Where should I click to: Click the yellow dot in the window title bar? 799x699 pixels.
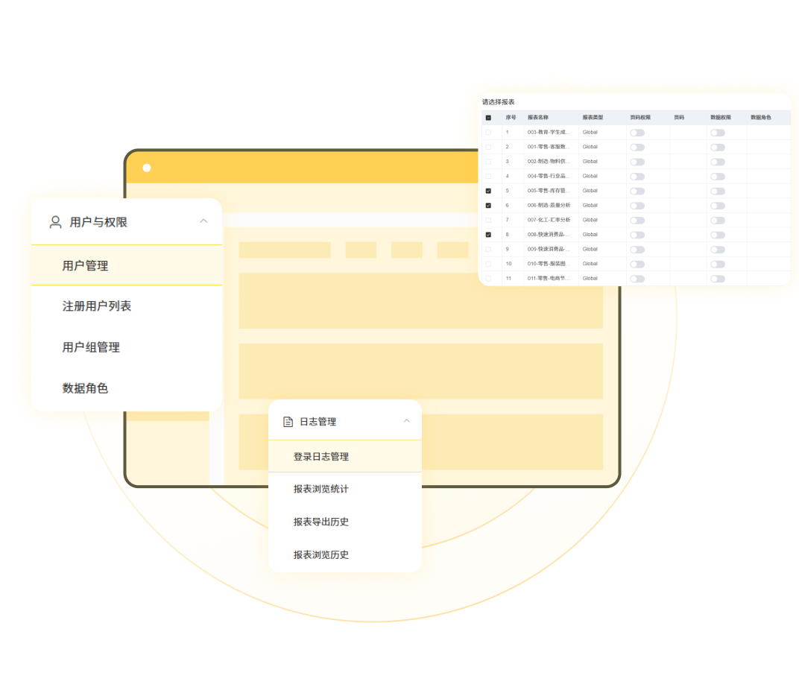coord(147,168)
